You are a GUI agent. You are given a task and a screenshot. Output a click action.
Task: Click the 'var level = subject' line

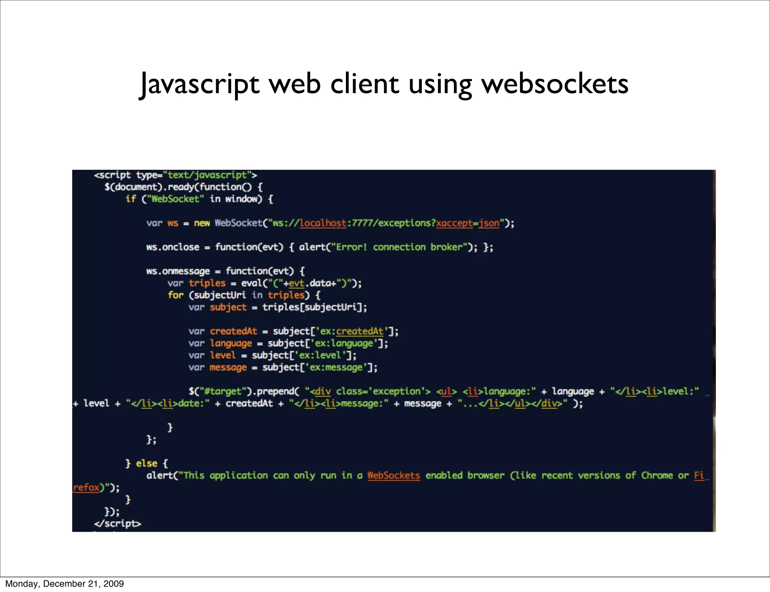tap(272, 355)
